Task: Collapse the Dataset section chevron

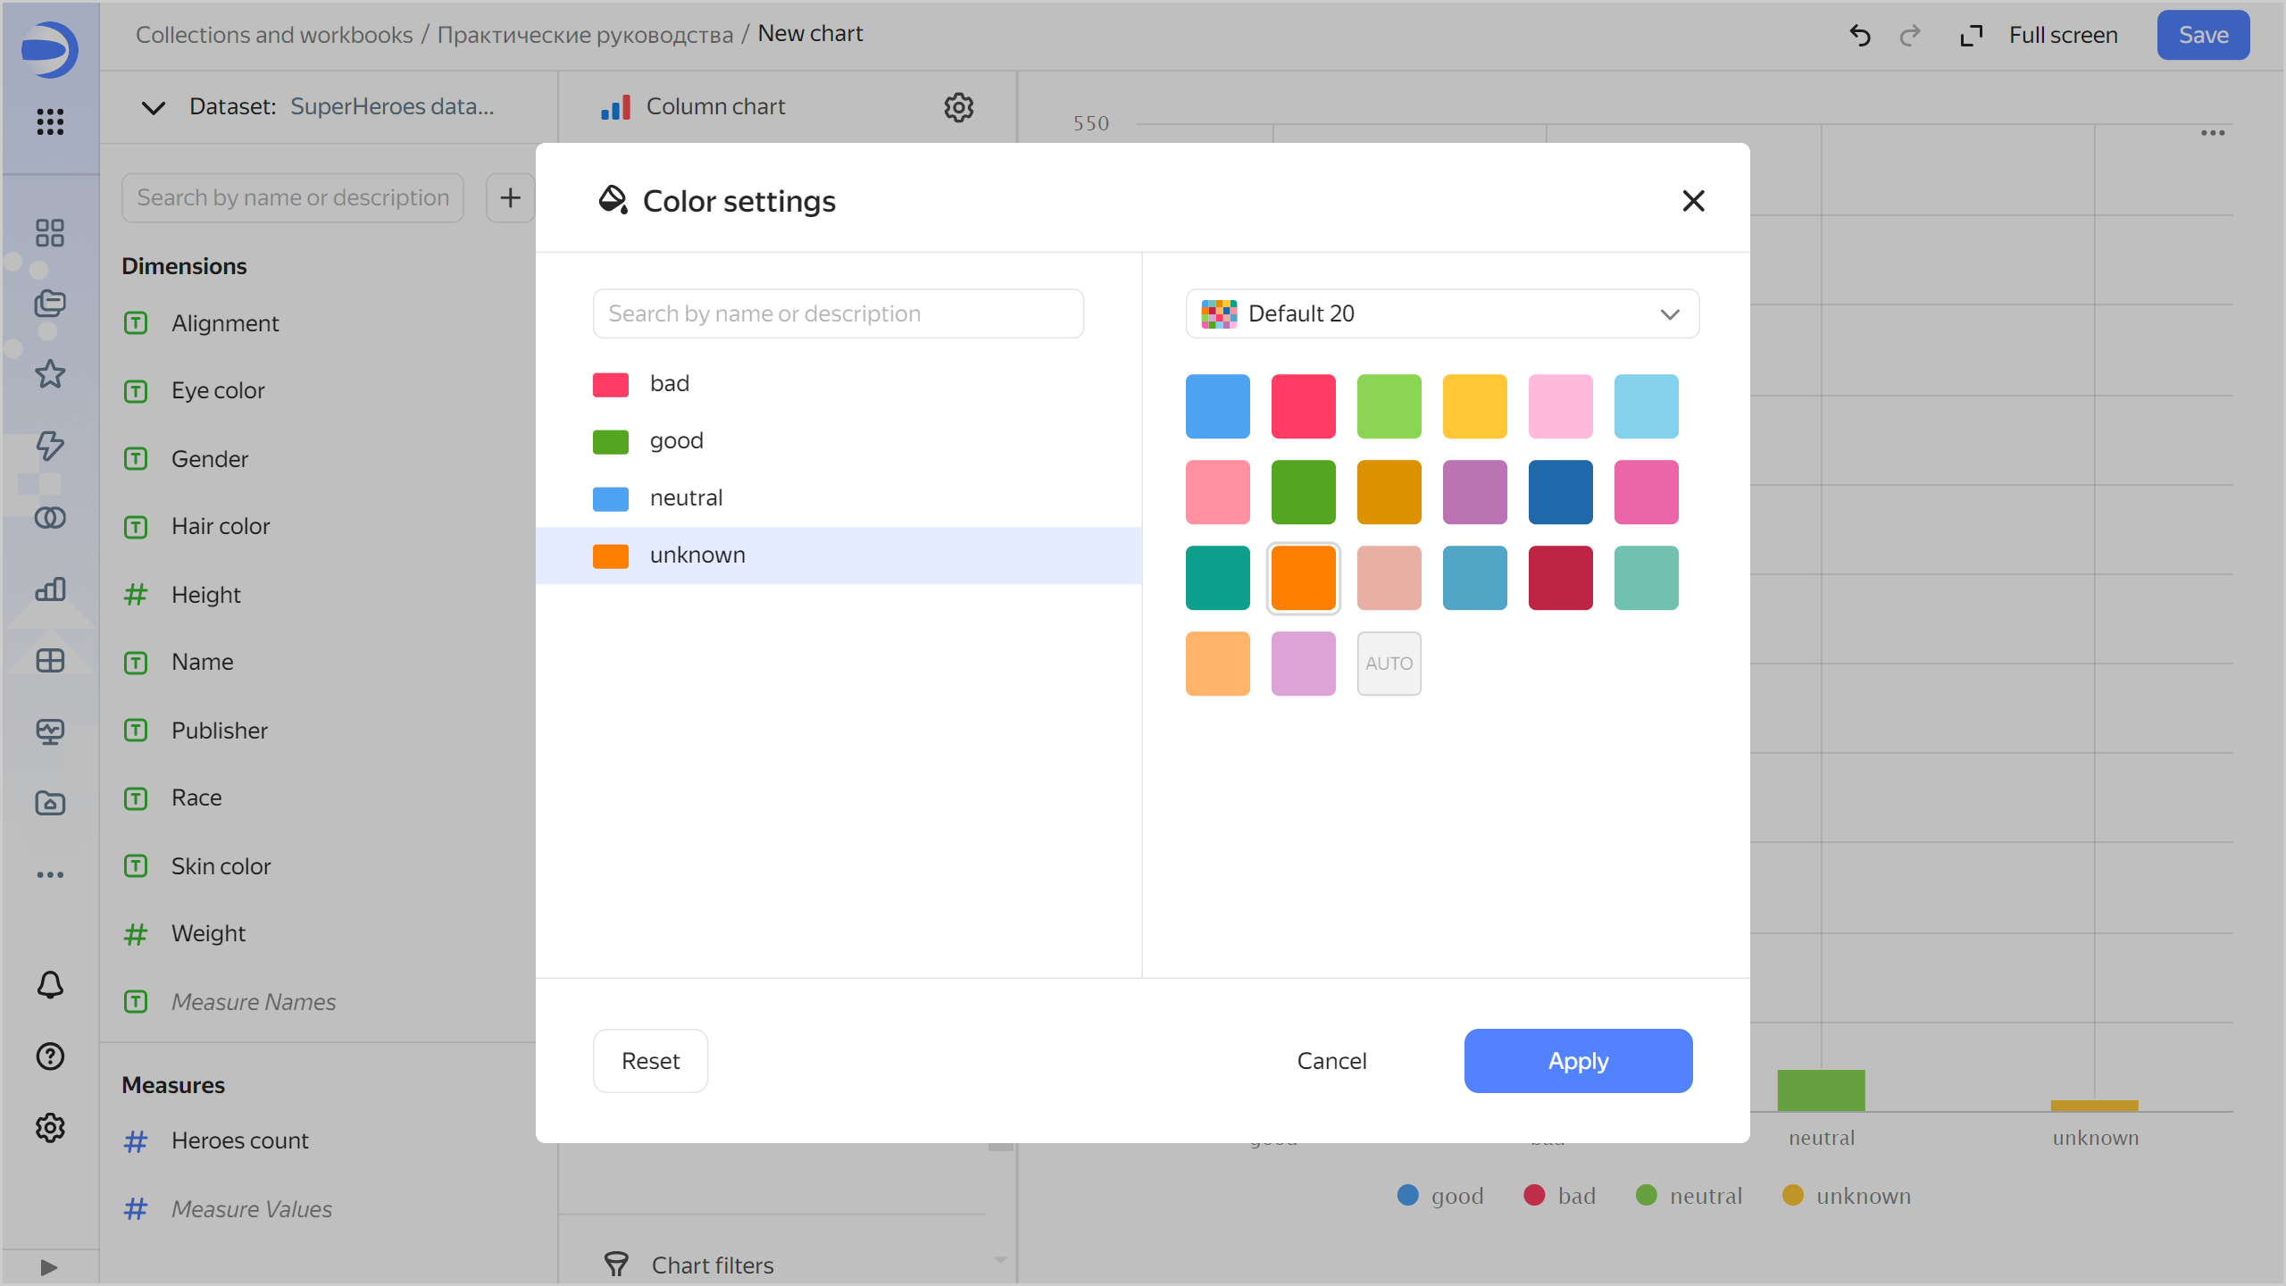Action: pyautogui.click(x=154, y=107)
